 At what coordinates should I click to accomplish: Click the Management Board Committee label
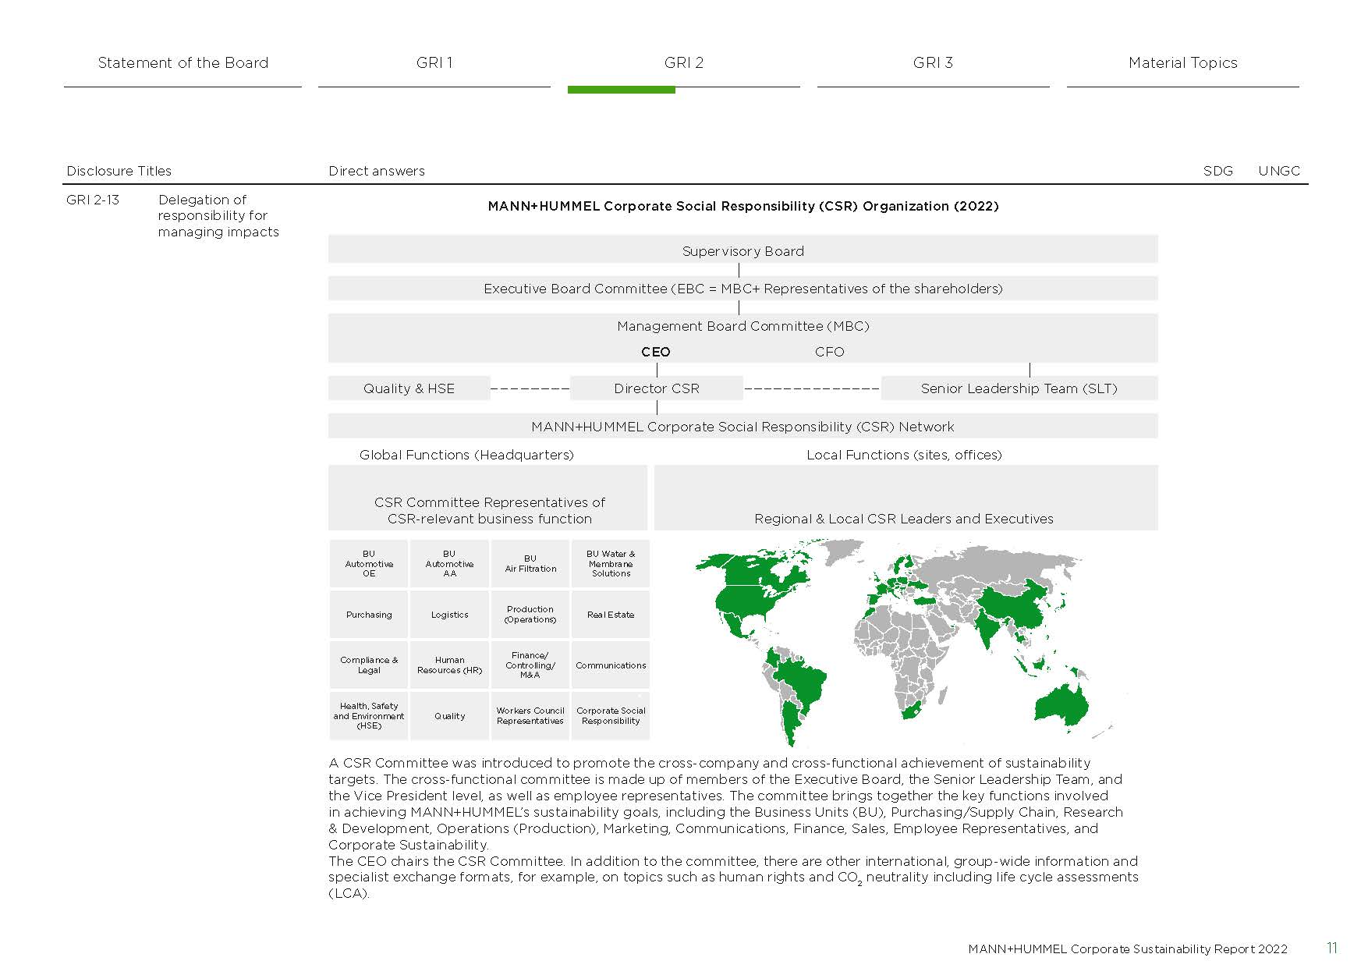[742, 326]
